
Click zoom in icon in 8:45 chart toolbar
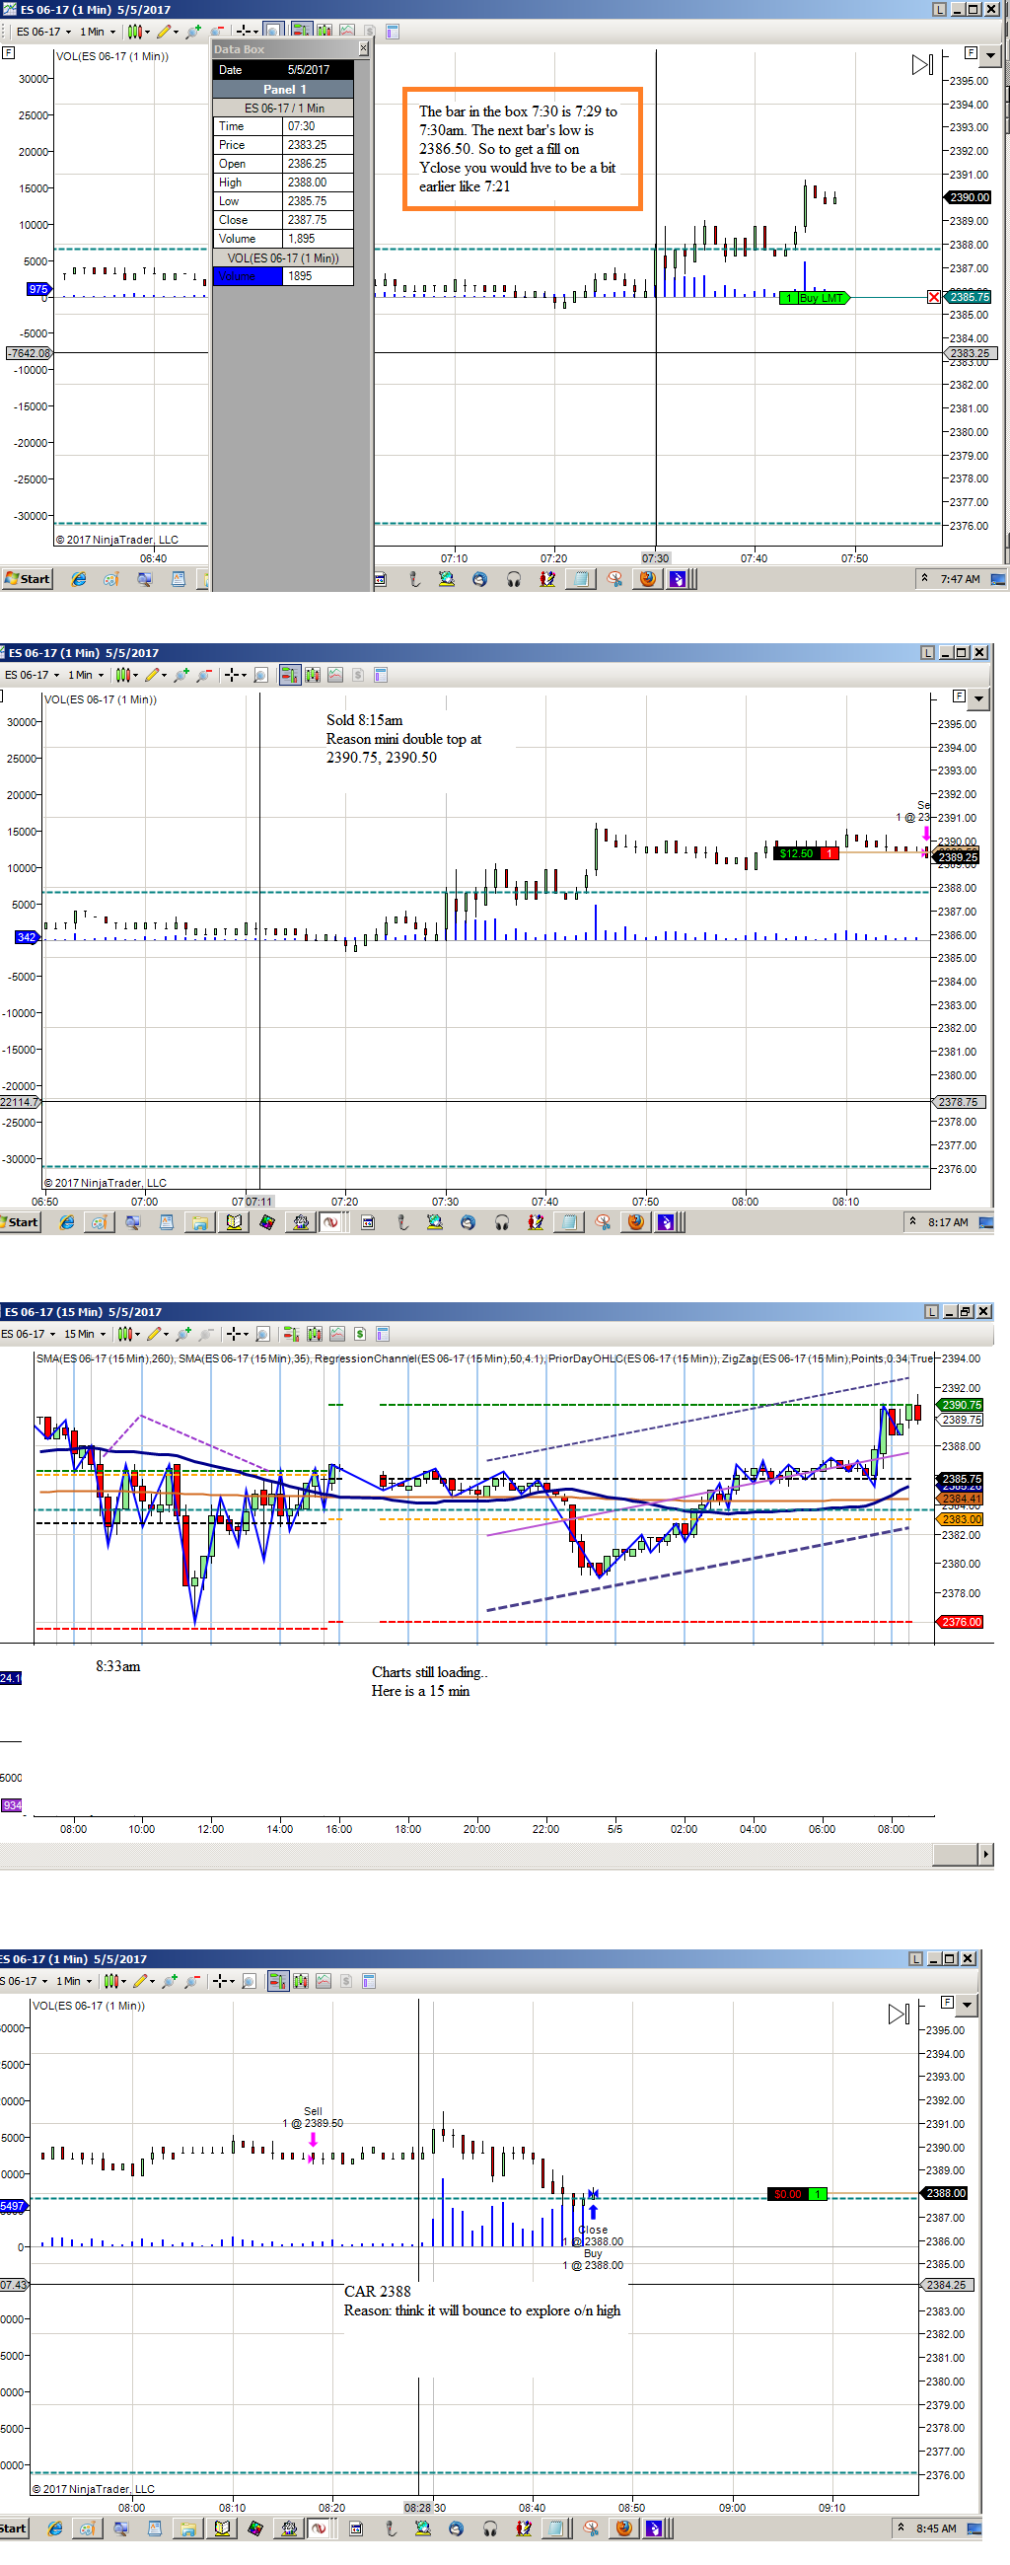coord(170,1982)
